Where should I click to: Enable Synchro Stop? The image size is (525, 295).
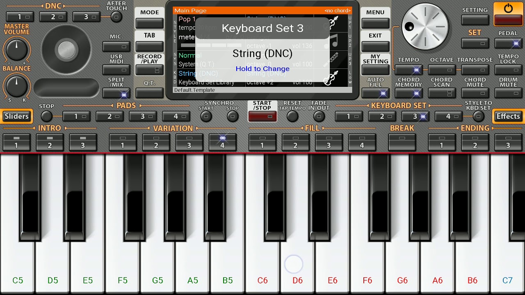[233, 116]
